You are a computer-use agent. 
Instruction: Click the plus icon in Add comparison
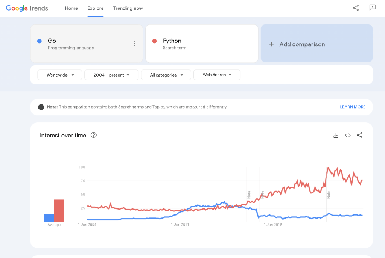[271, 44]
